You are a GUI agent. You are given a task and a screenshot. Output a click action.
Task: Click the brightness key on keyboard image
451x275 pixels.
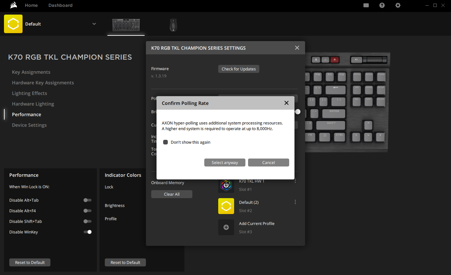point(325,60)
